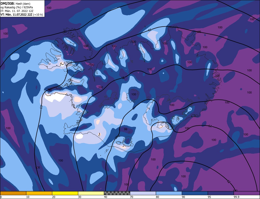Click the dark navy 95–99.9 legend swatch
Screen dimensions: 260x199
point(221,193)
